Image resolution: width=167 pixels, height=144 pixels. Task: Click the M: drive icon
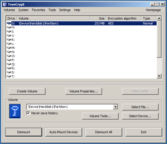point(9,48)
